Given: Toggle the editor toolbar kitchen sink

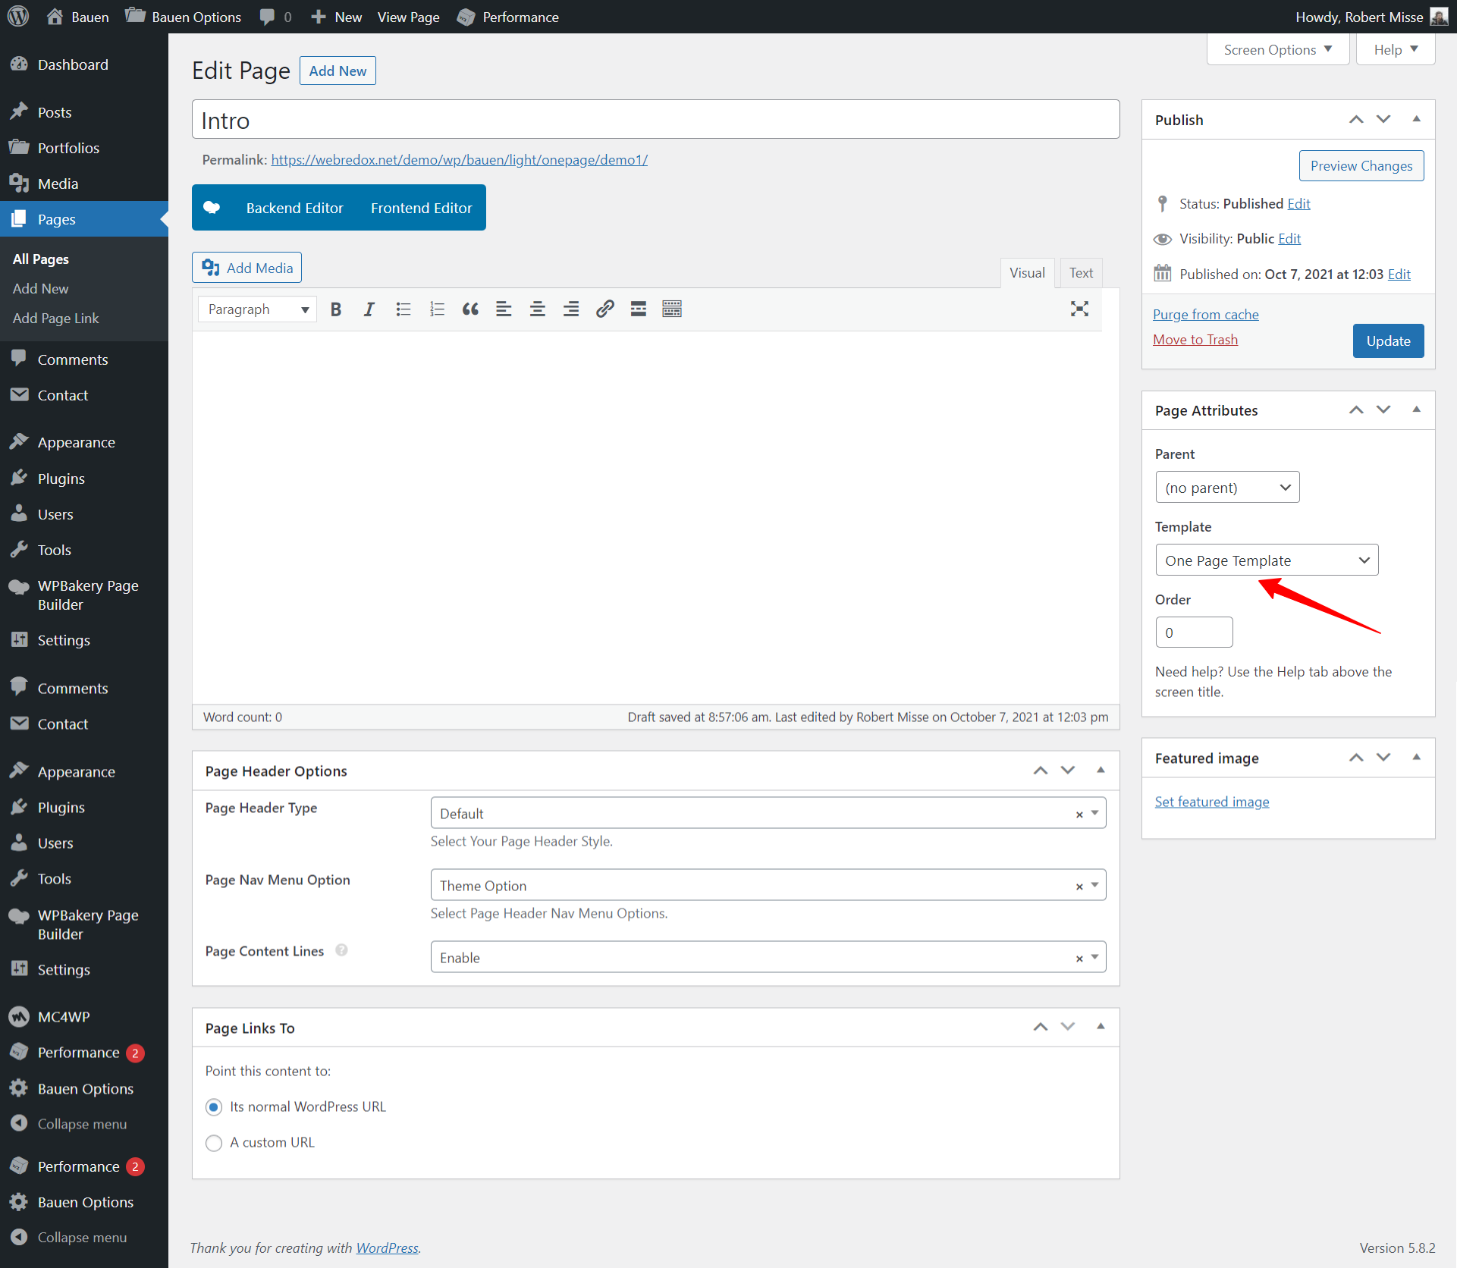Looking at the screenshot, I should click(x=672, y=309).
